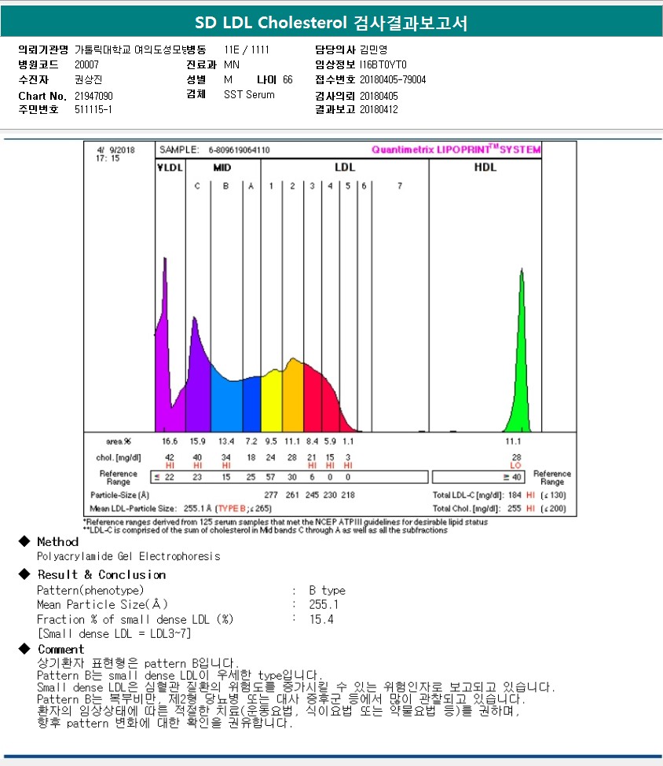The height and width of the screenshot is (766, 663).
Task: Select Total LDL-C value 184
Action: 515,495
